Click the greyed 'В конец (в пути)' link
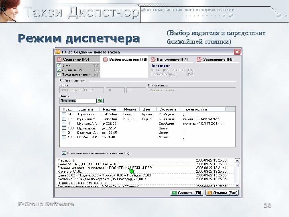 163,74
